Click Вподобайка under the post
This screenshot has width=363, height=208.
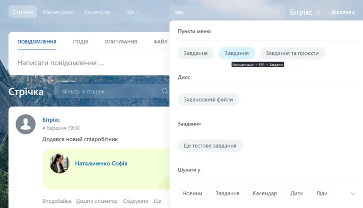(57, 201)
